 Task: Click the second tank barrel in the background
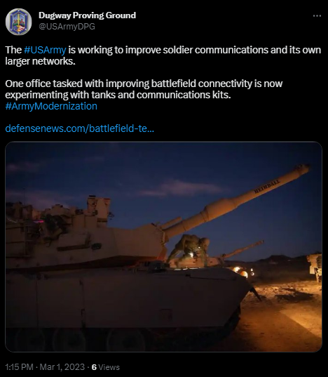(x=241, y=249)
